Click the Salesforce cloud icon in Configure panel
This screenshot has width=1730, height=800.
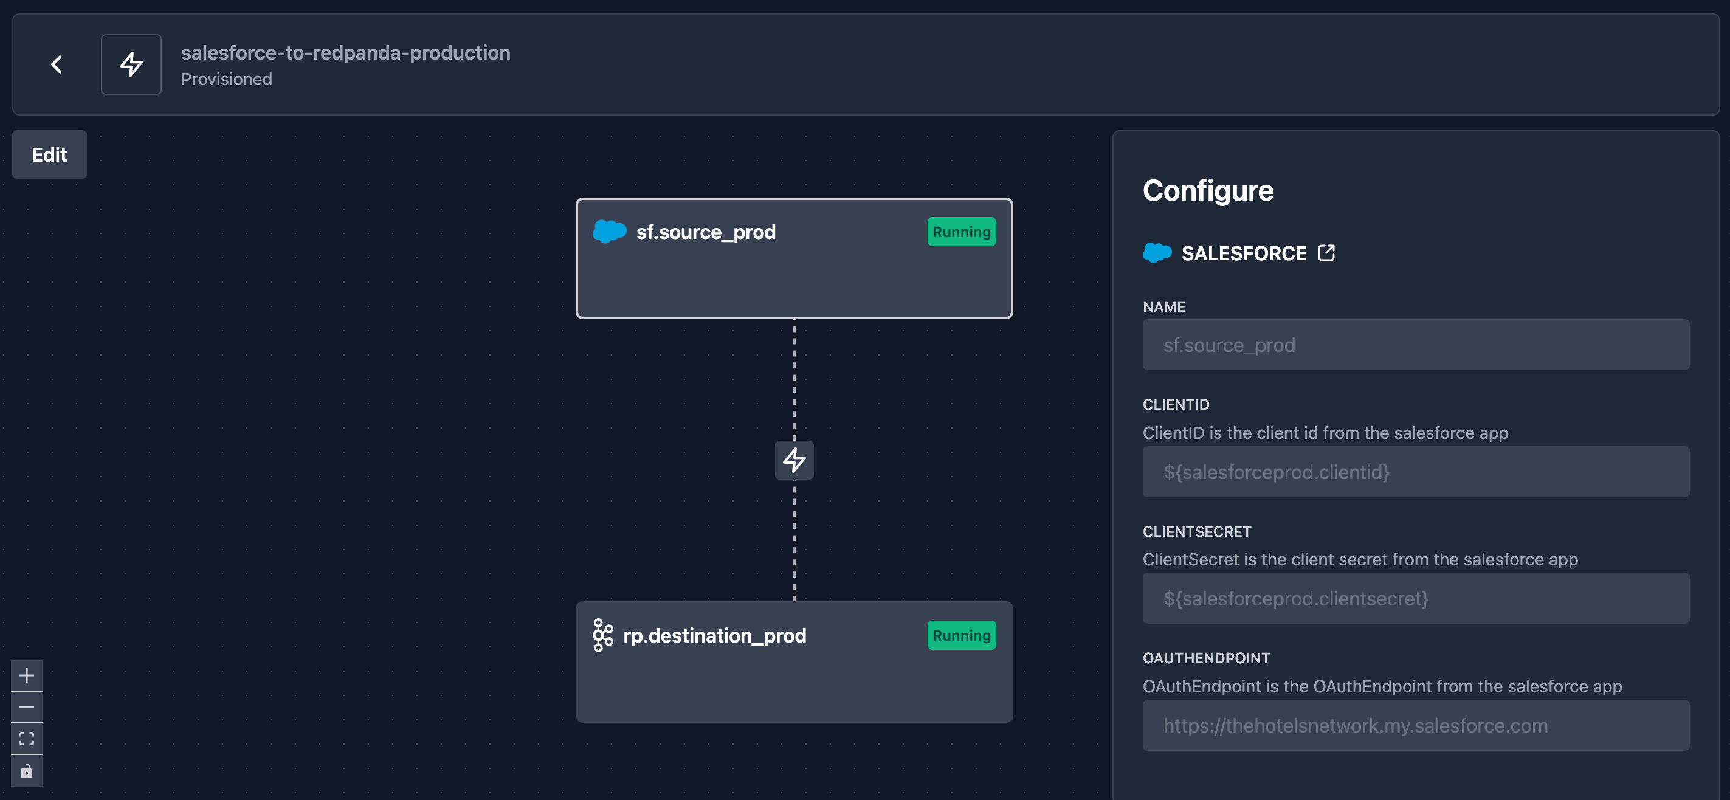(x=1156, y=252)
